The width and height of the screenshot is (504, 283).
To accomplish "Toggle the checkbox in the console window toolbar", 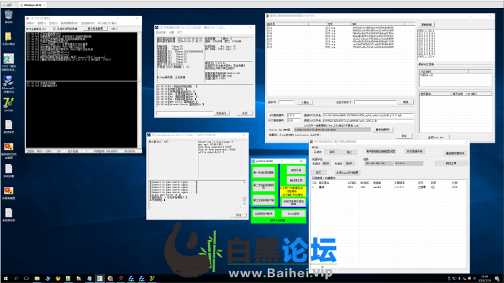I will 54,29.
